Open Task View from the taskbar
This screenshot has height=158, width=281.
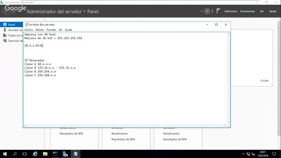(25, 154)
